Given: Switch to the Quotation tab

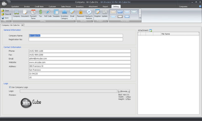Looking at the screenshot, I should coord(15,7).
